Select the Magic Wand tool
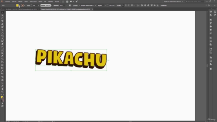 coord(2,18)
